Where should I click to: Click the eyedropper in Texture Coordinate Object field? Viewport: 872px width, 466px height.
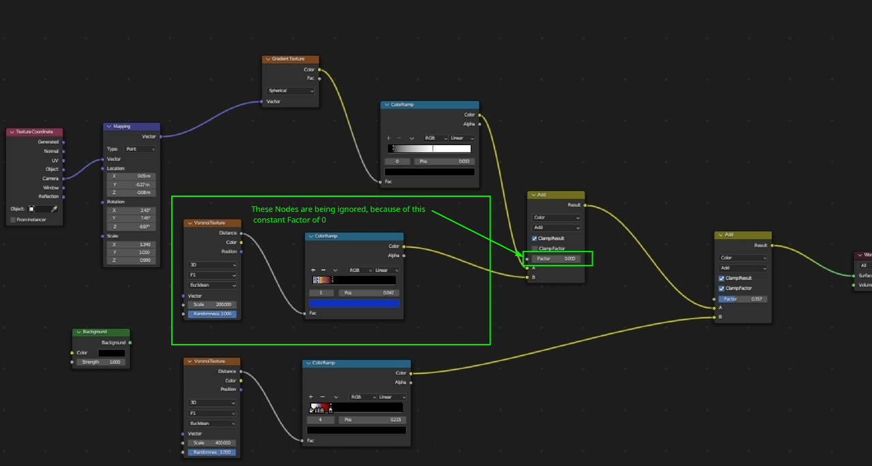click(x=54, y=209)
